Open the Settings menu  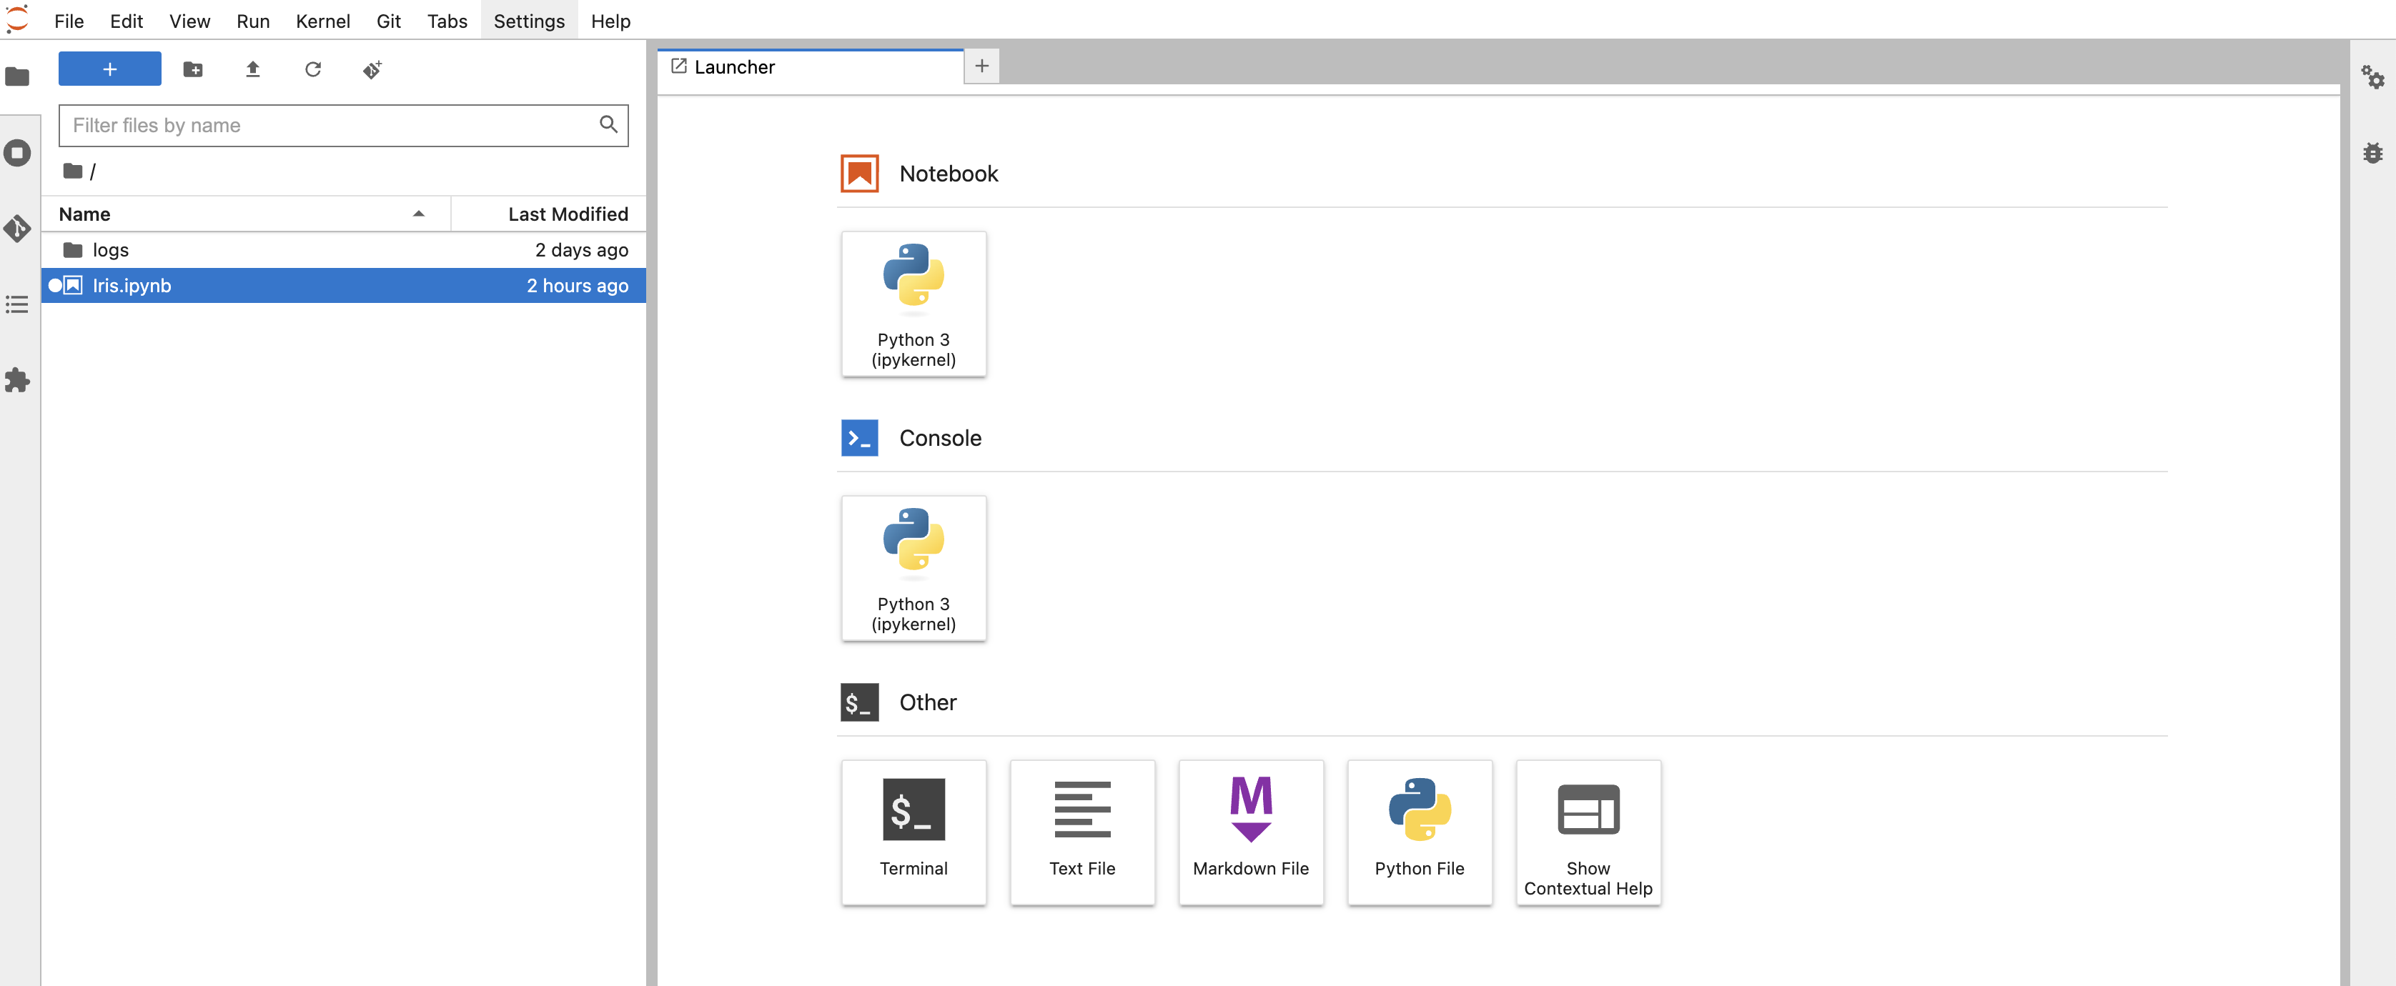[528, 21]
